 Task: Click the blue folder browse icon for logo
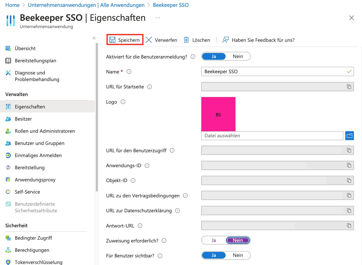(x=350, y=136)
